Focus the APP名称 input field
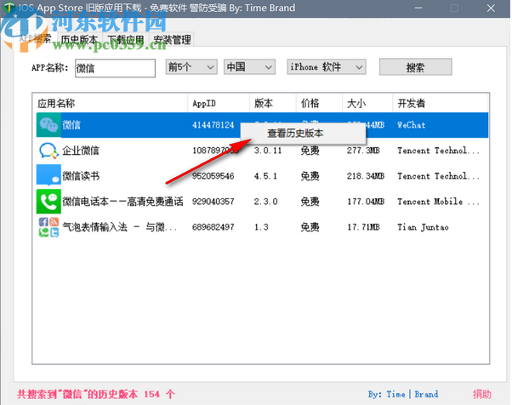 click(115, 68)
